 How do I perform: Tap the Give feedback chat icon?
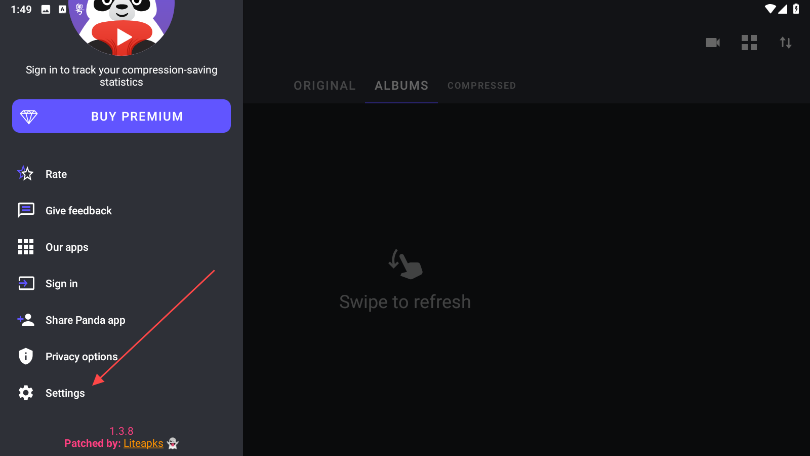pyautogui.click(x=26, y=210)
